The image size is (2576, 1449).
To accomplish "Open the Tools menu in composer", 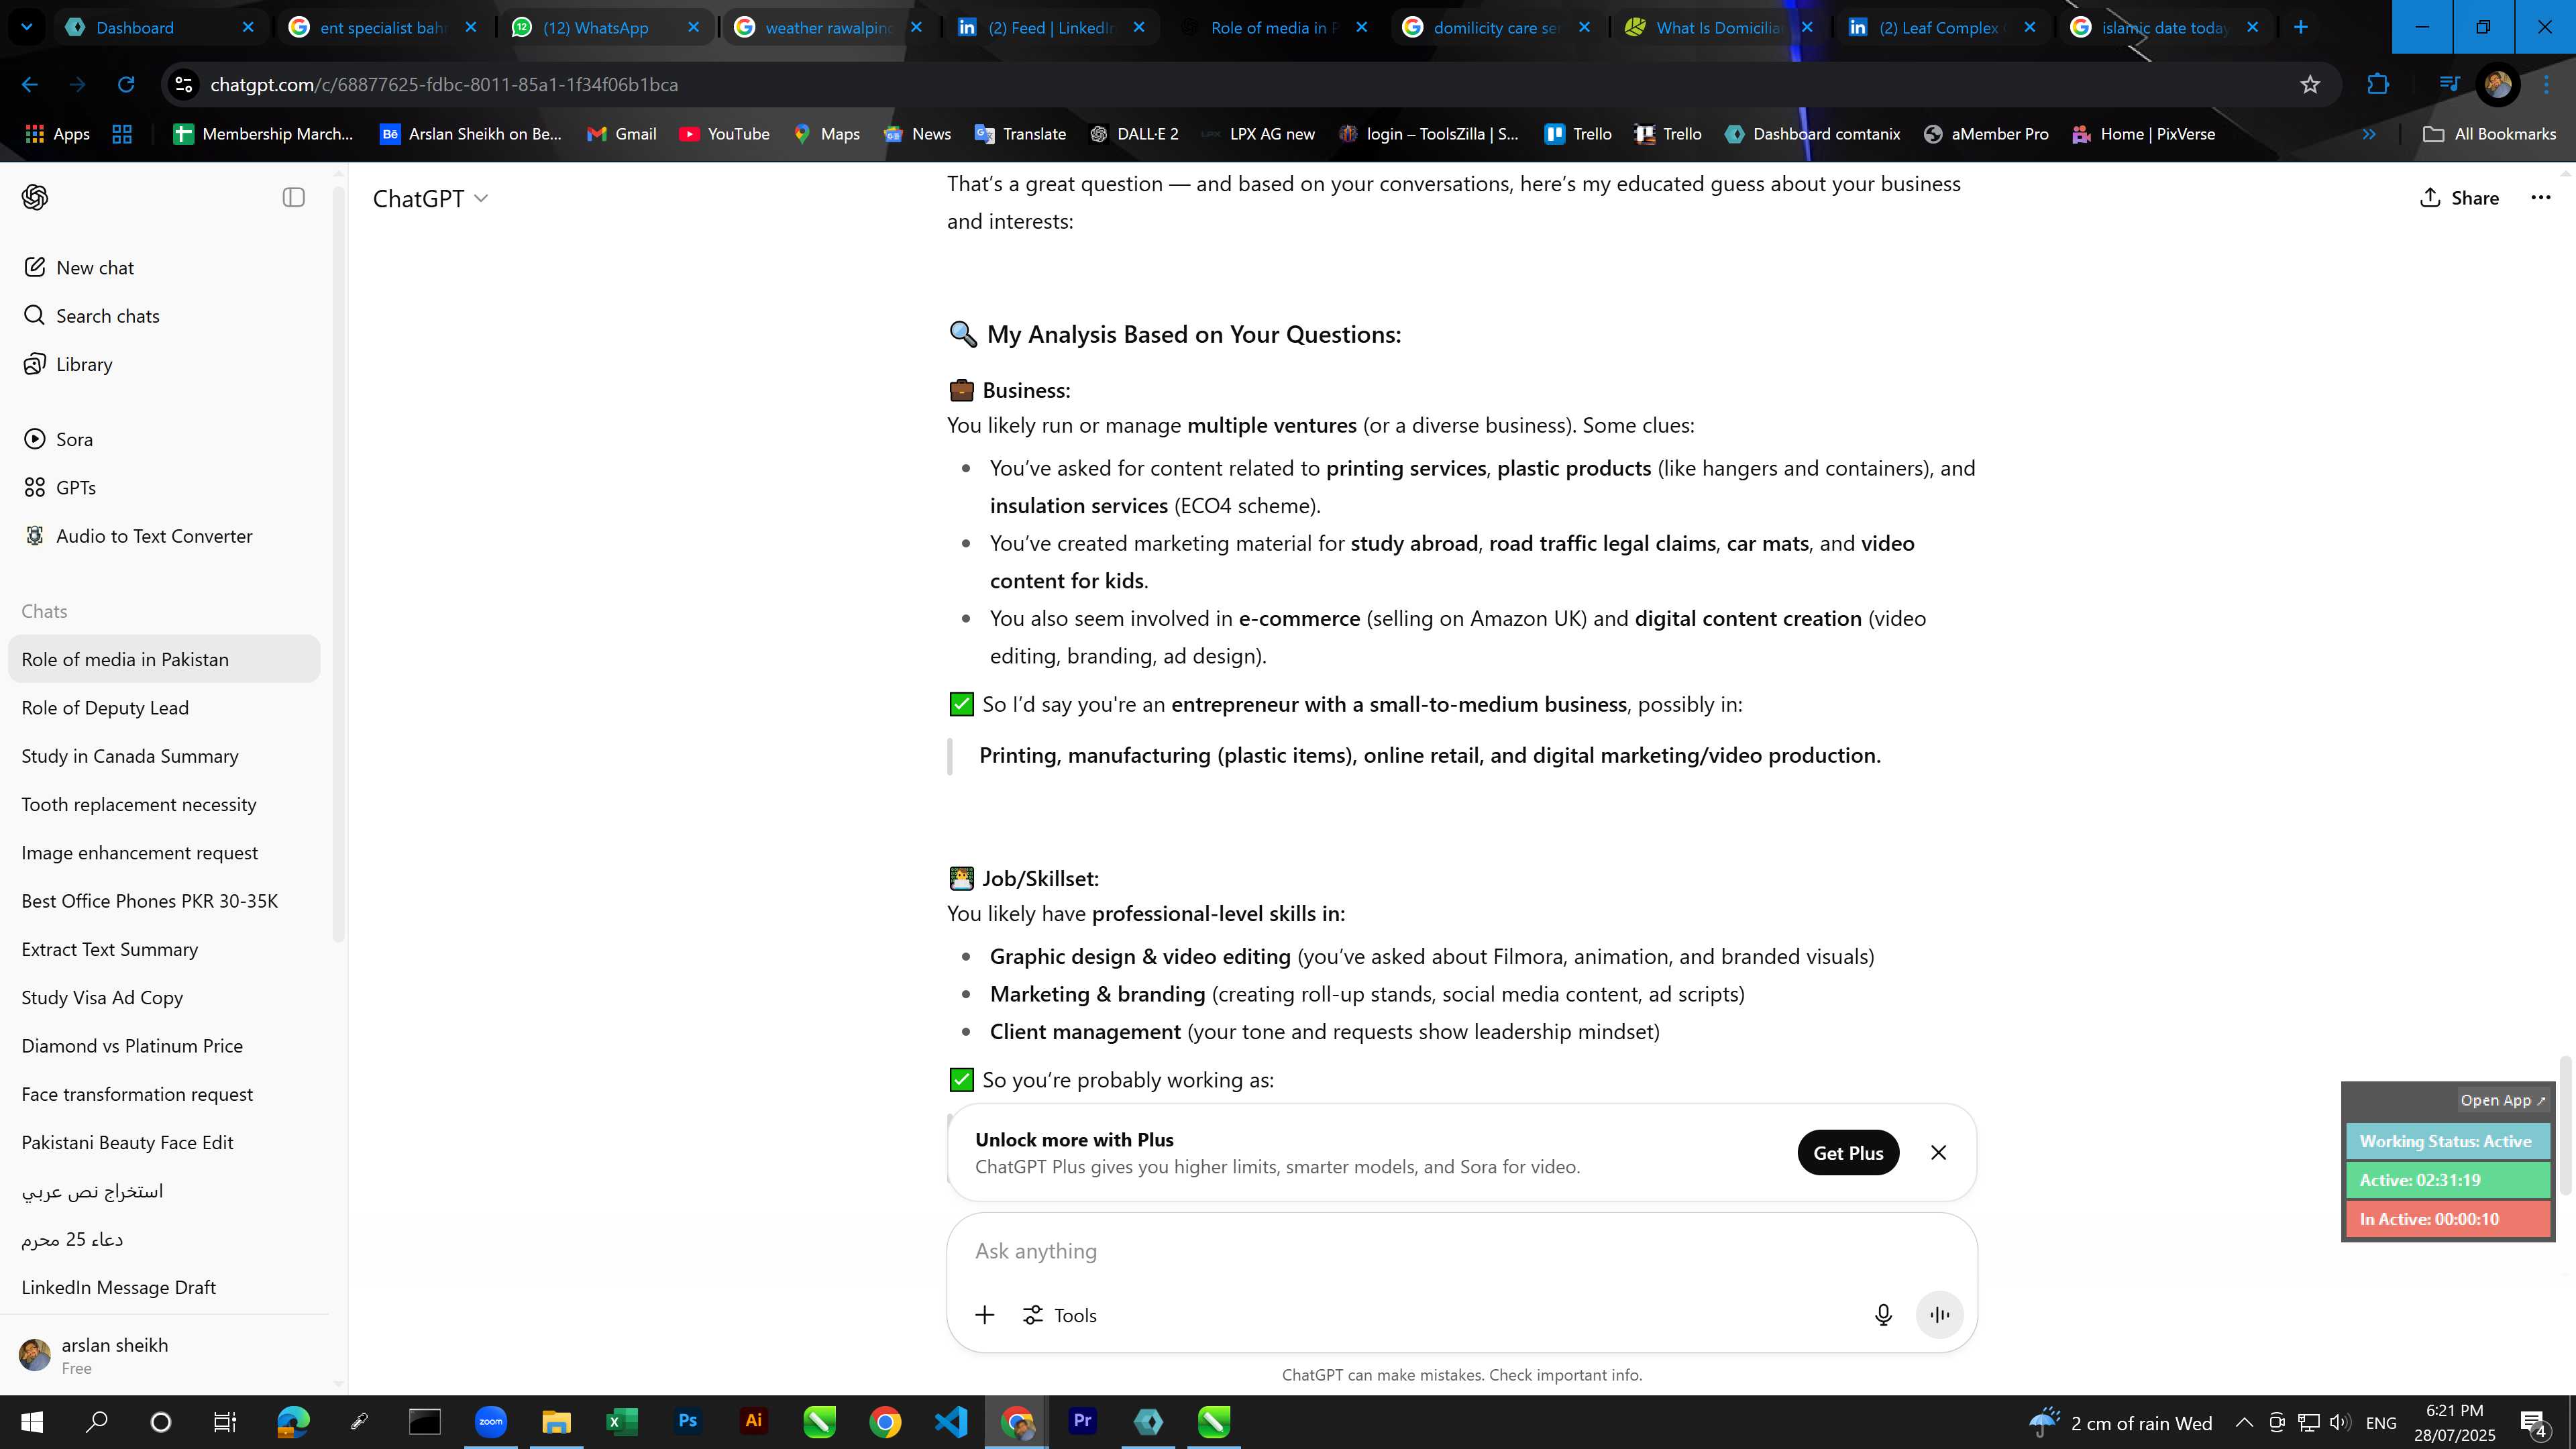I will (x=1060, y=1315).
